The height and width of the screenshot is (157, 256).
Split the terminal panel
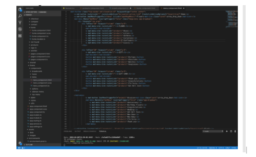point(231,132)
